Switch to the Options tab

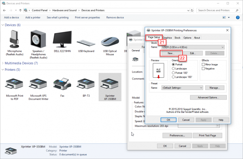tap(187, 37)
